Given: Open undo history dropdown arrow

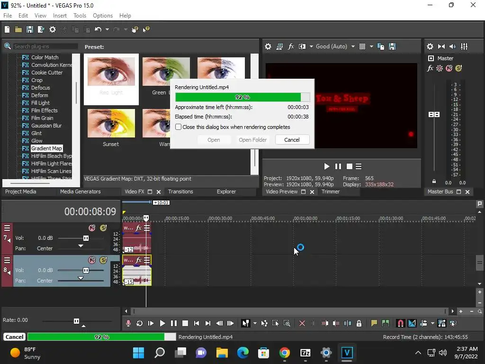Looking at the screenshot, I should point(107,29).
